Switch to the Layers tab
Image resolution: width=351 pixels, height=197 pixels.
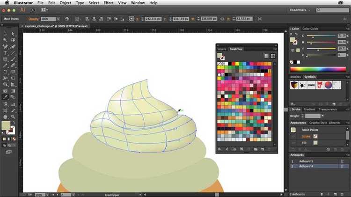[222, 49]
